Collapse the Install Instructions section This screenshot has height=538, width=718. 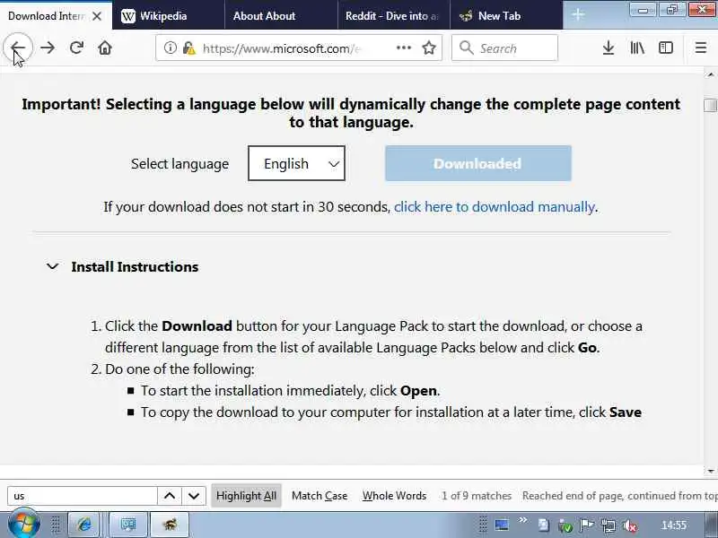[x=53, y=266]
